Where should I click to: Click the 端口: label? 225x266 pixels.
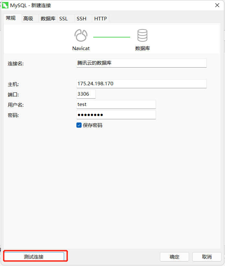(x=13, y=94)
